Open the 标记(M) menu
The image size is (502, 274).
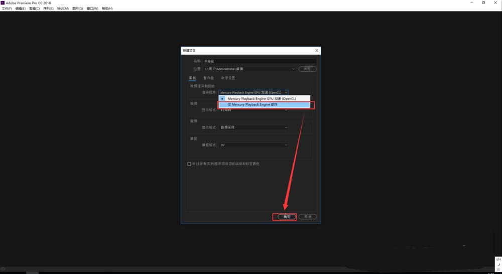point(63,9)
